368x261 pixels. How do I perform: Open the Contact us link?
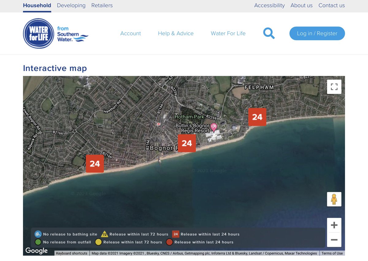pyautogui.click(x=332, y=5)
